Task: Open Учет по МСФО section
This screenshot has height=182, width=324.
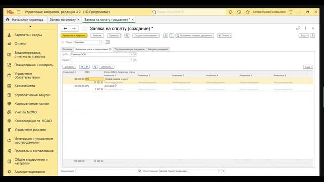Action: [26, 112]
